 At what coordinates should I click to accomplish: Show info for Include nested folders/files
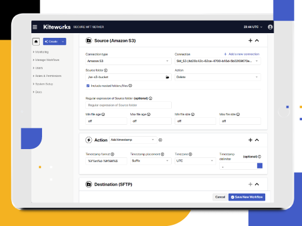click(130, 86)
